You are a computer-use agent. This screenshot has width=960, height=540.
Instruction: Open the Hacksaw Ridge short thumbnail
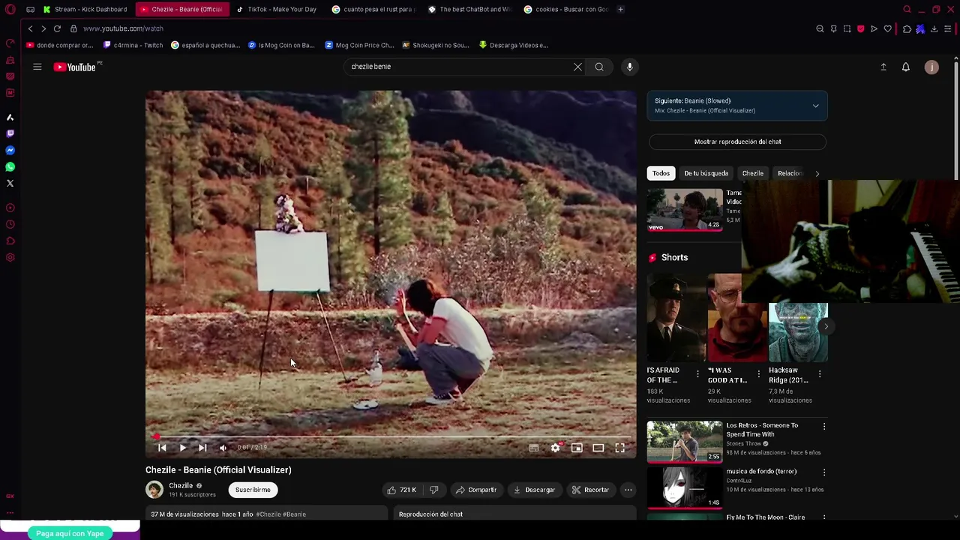798,332
